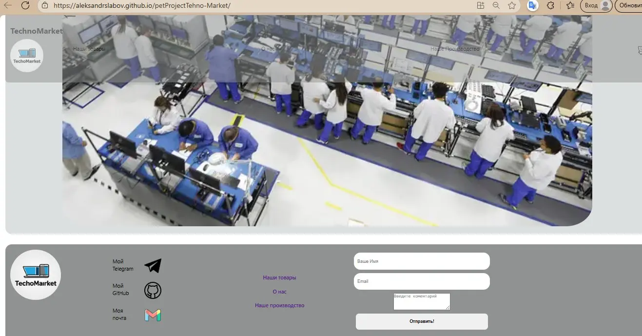This screenshot has width=642, height=336.
Task: Open the shopping cart icon in header
Action: point(639,50)
